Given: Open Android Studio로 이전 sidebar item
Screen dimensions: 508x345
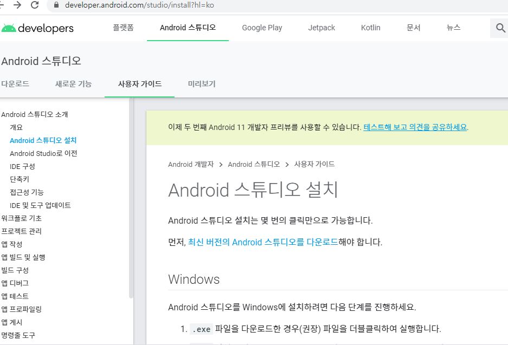Looking at the screenshot, I should click(x=43, y=153).
